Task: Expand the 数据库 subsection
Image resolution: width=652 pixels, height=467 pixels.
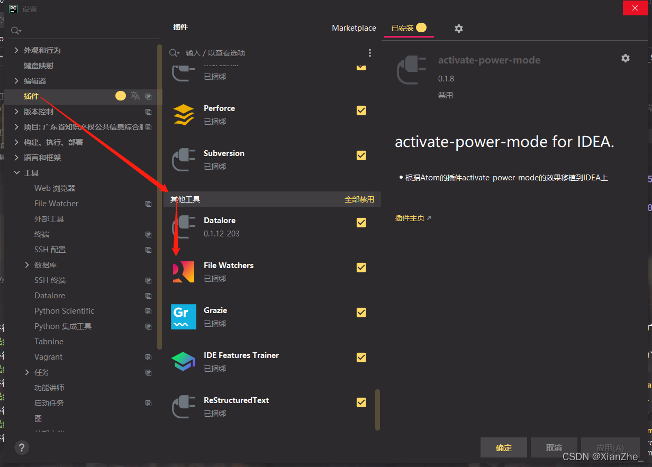Action: pos(27,265)
